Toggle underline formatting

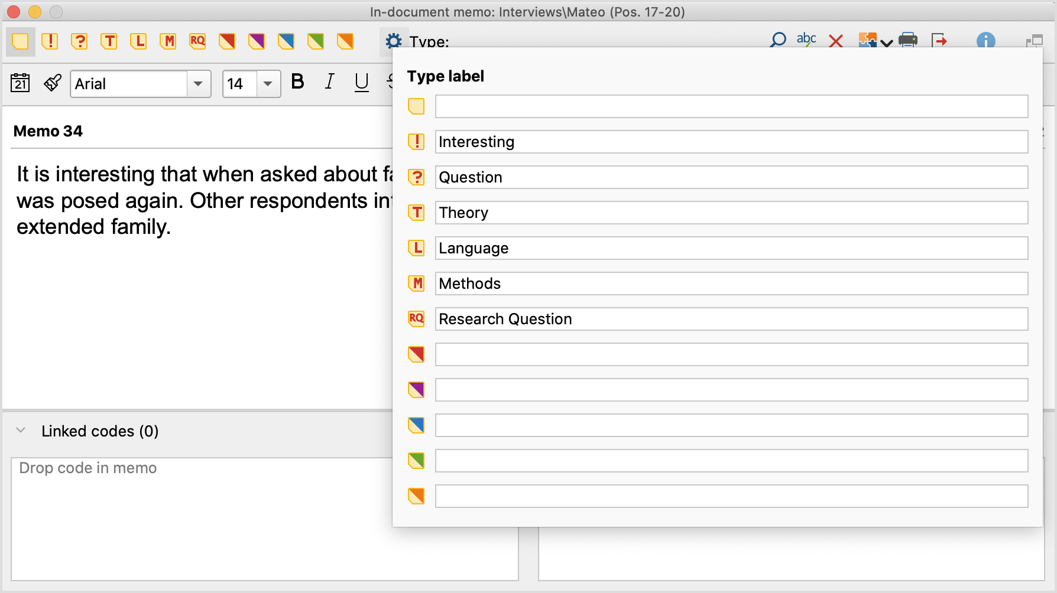tap(361, 83)
